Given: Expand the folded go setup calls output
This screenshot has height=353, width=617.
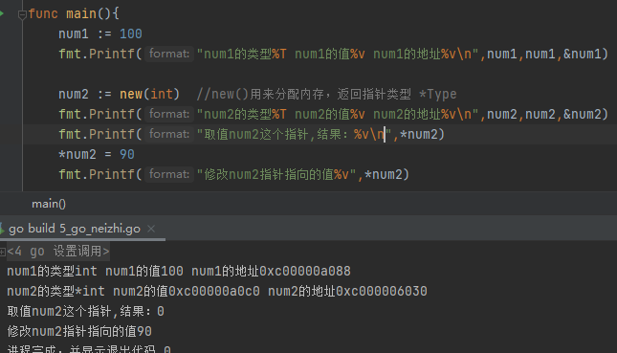Looking at the screenshot, I should [x=3, y=252].
